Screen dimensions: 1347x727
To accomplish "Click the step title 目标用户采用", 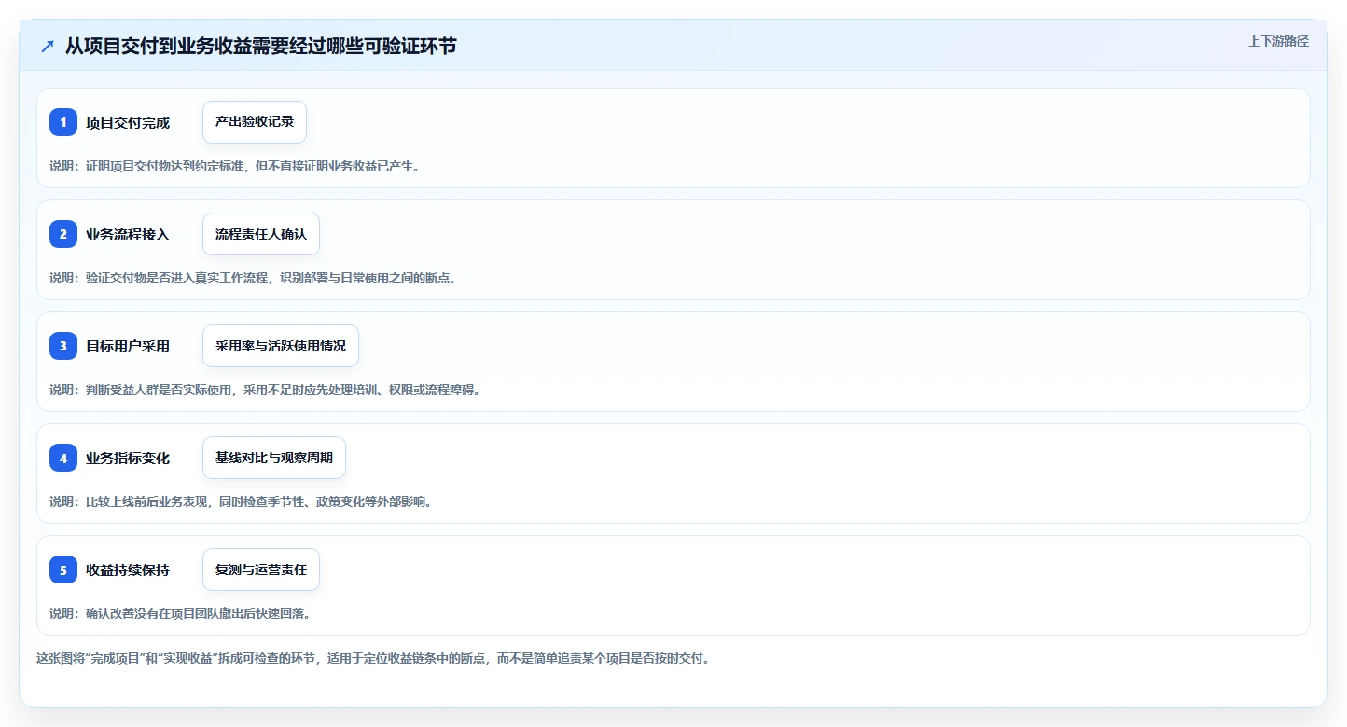I will click(x=128, y=346).
